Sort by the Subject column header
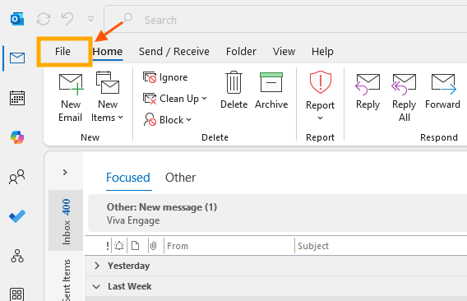The image size is (467, 301). (x=381, y=246)
